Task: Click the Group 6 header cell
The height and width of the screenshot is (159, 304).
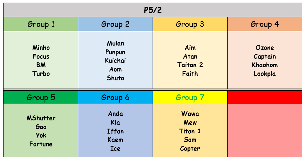Action: [115, 97]
